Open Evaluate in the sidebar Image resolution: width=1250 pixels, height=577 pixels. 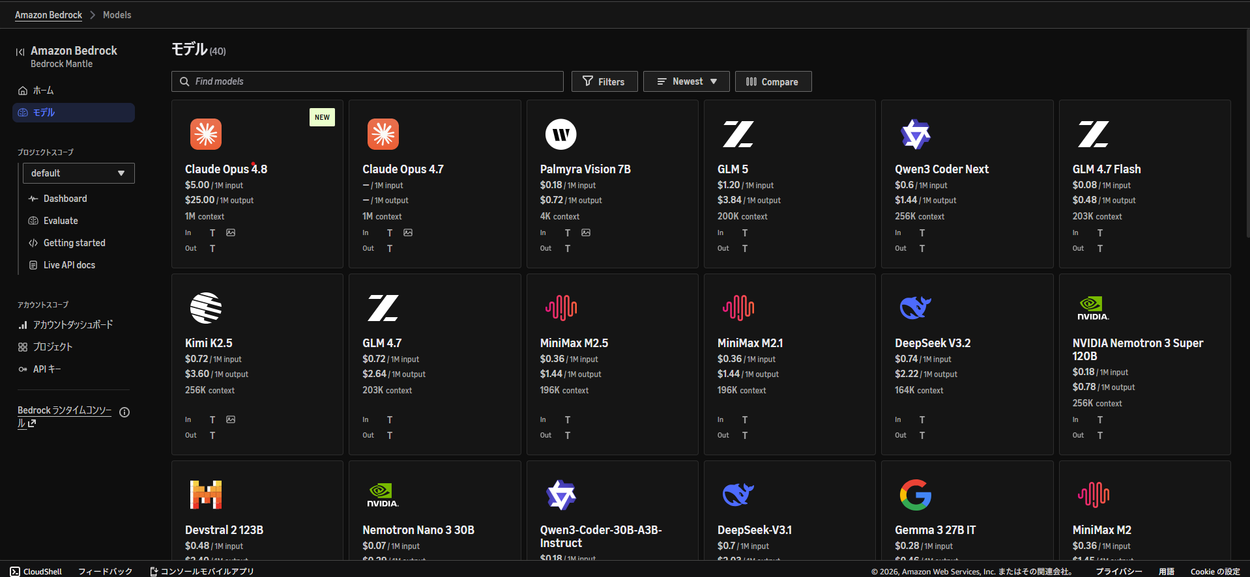[61, 221]
